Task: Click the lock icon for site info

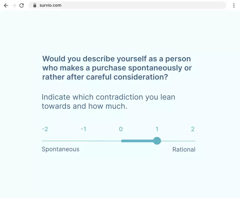Action: pos(35,5)
